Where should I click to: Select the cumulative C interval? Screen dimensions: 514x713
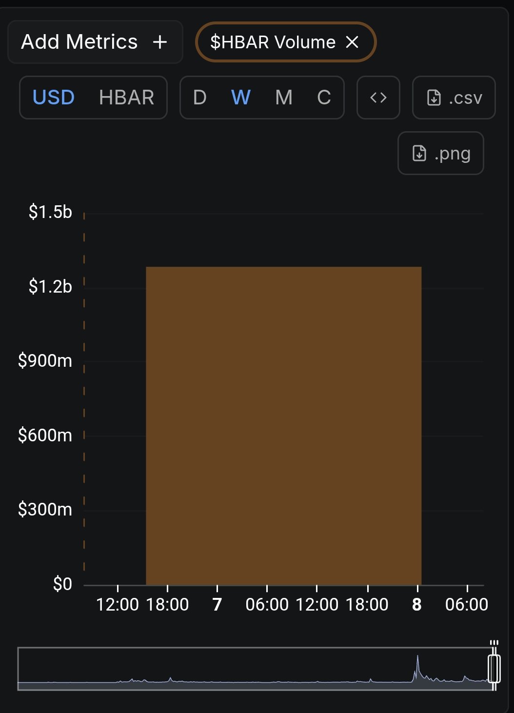click(x=324, y=98)
